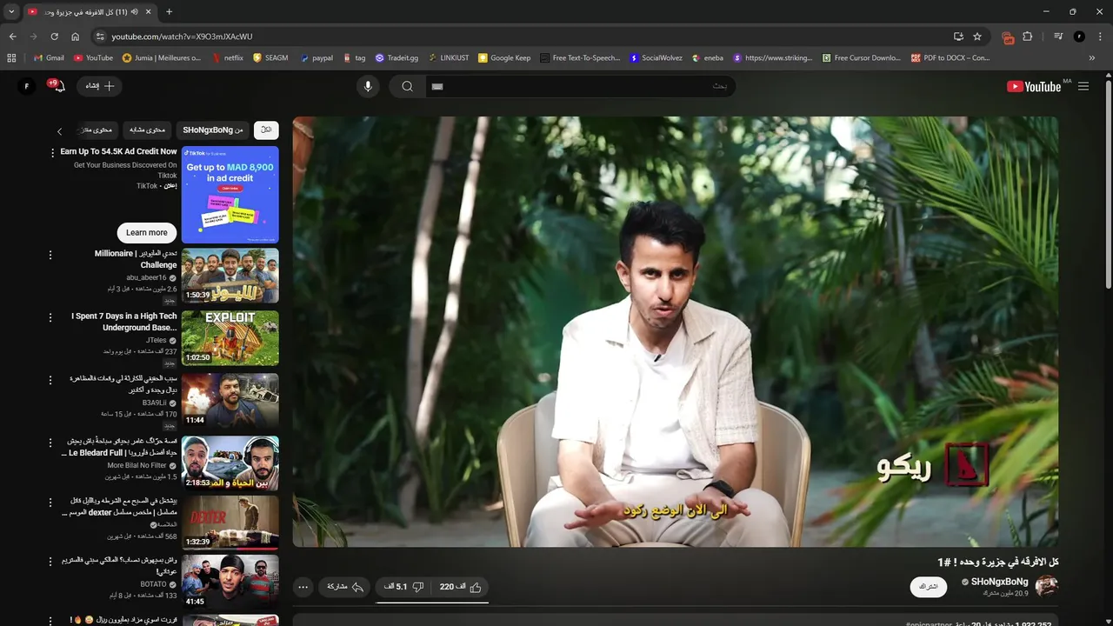1113x626 pixels.
Task: Go to YouTube home via logo
Action: [1035, 86]
